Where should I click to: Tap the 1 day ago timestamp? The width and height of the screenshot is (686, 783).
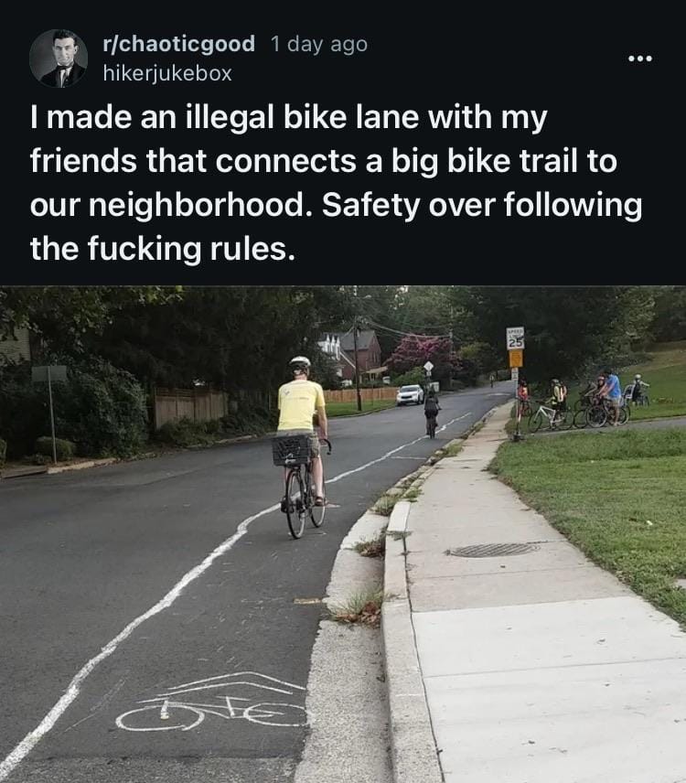(x=319, y=43)
